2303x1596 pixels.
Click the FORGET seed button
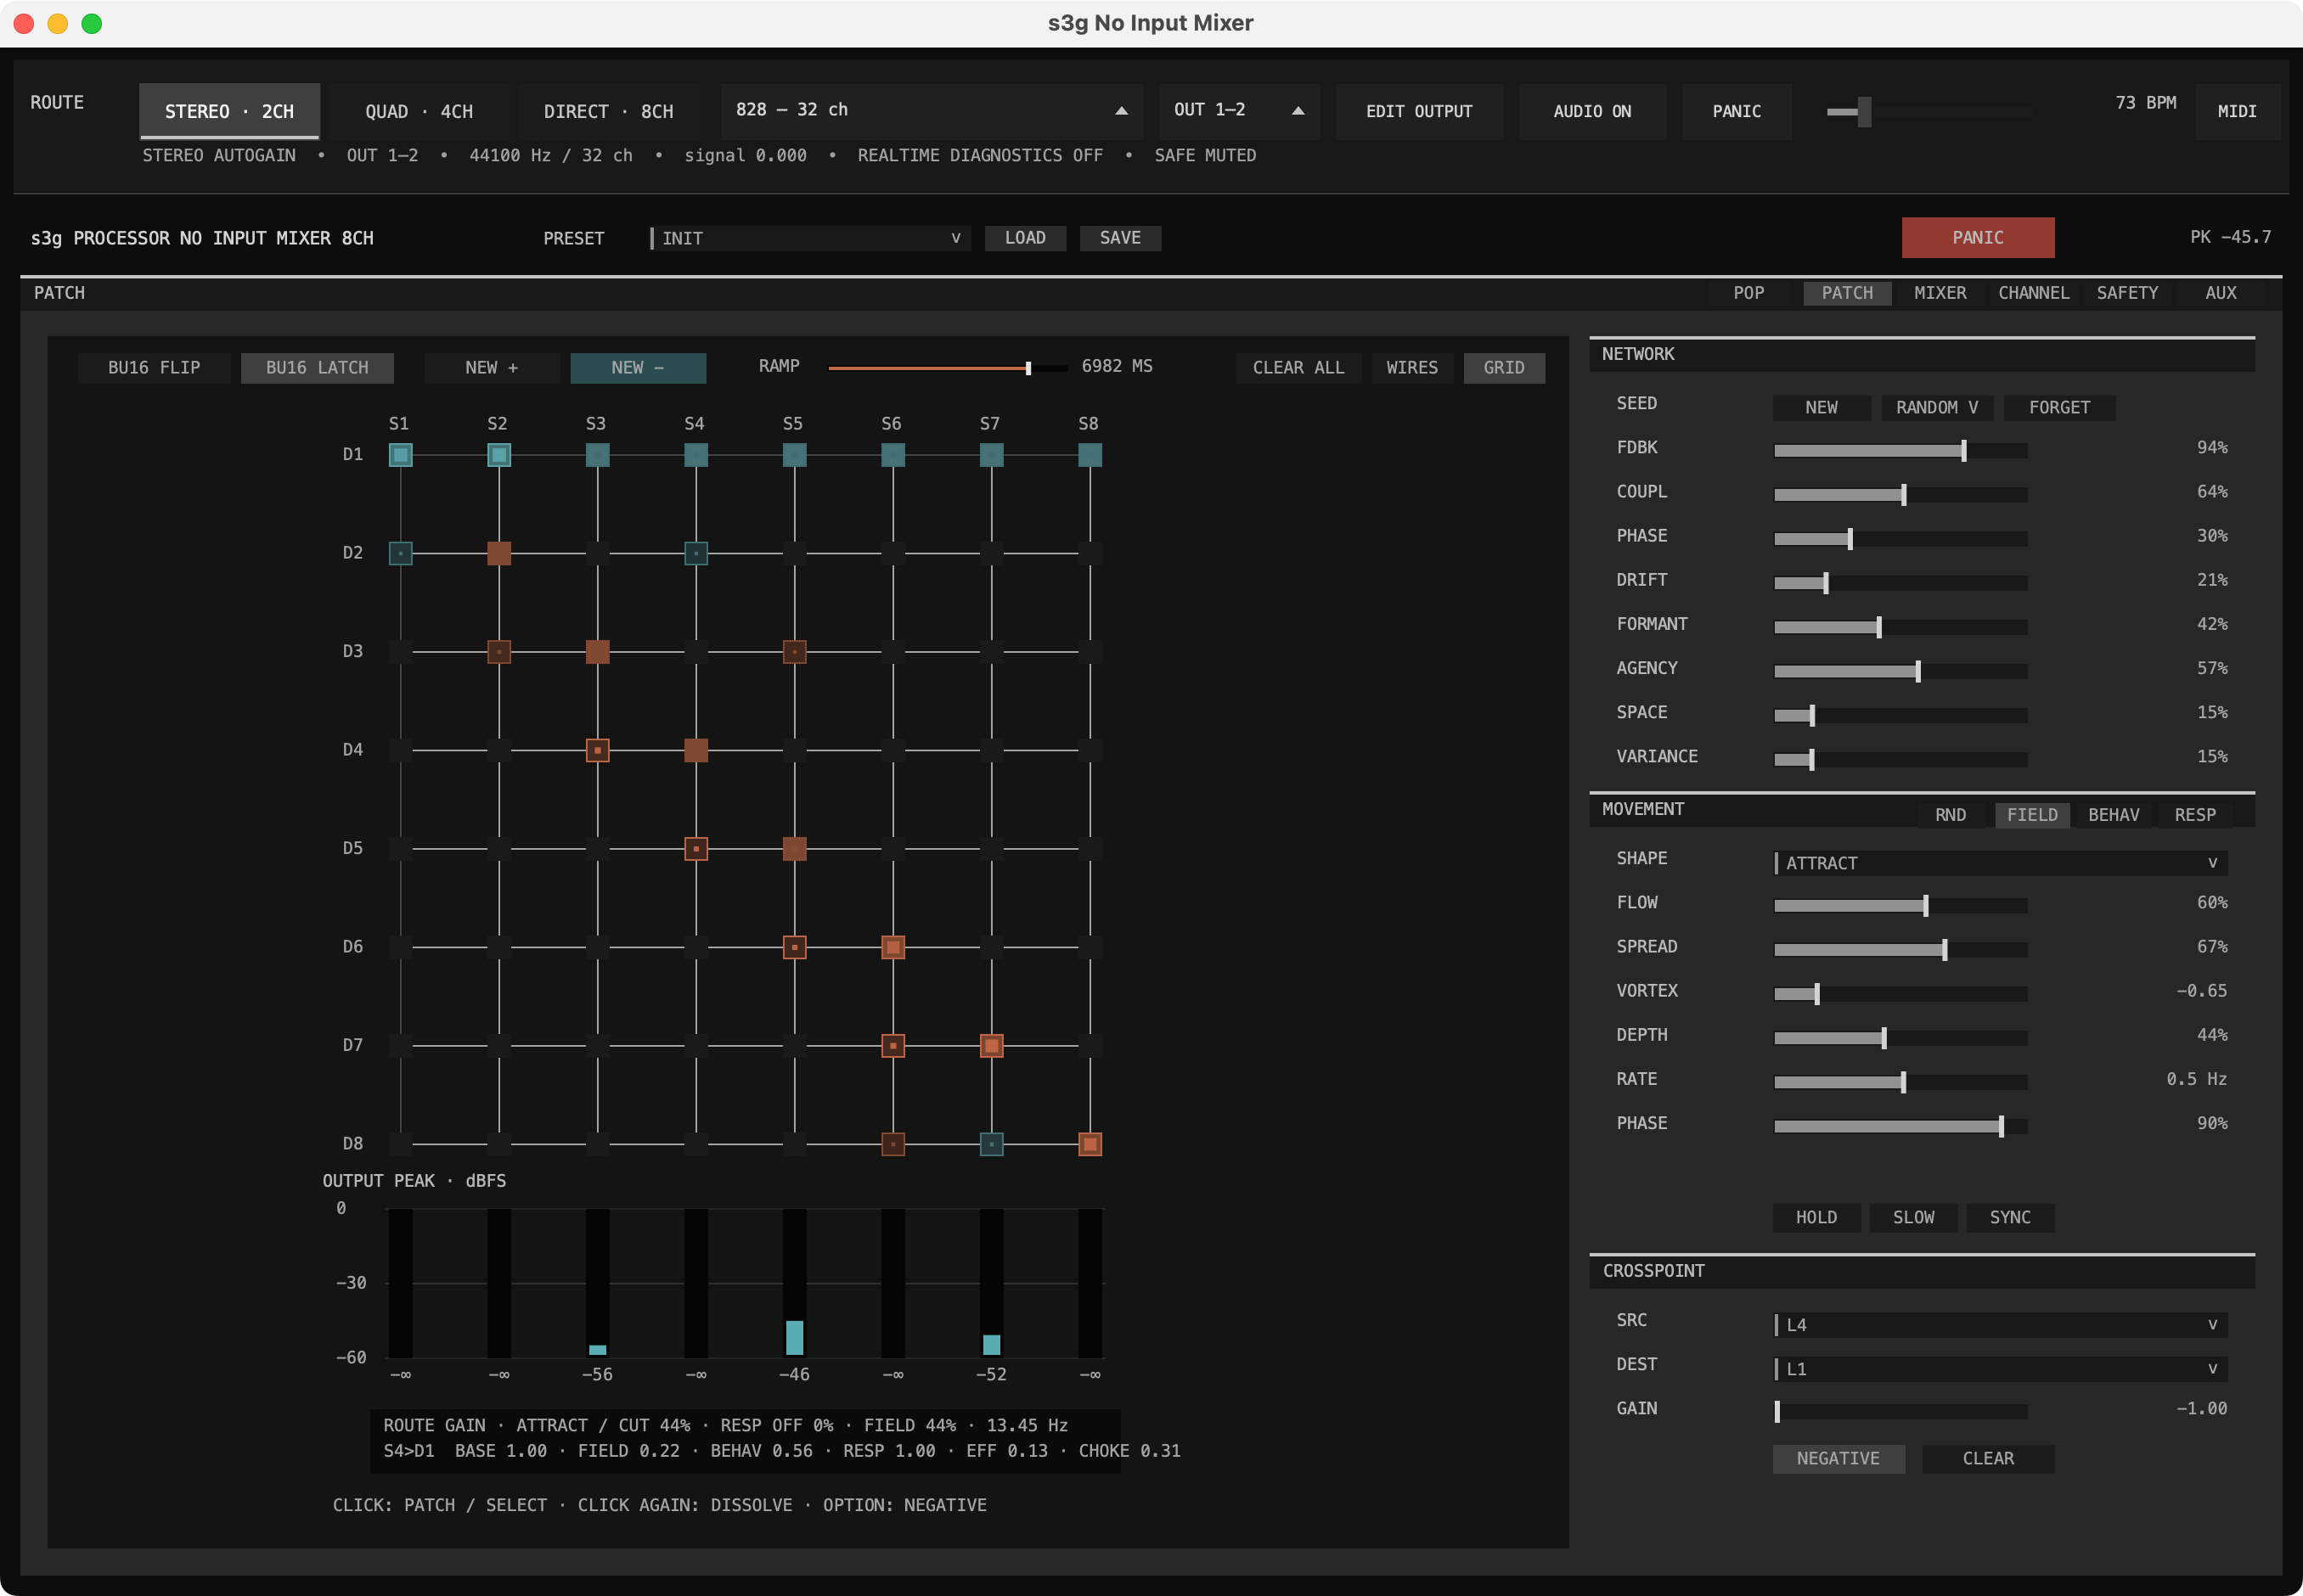click(2059, 408)
